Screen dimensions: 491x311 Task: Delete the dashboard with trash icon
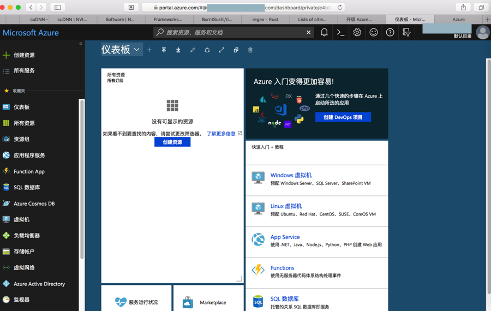(x=250, y=50)
